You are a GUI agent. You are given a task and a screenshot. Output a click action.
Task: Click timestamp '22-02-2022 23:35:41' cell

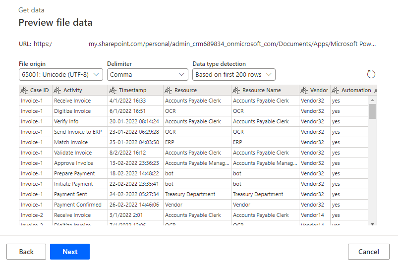tap(135, 184)
